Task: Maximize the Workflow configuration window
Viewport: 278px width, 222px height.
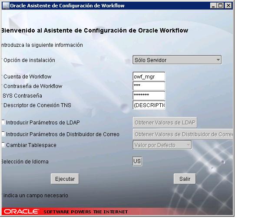Action: point(220,6)
